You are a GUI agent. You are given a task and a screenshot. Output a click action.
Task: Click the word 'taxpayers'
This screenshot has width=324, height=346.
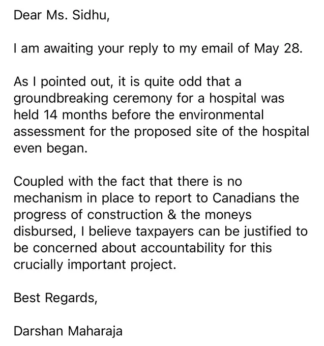point(164,232)
